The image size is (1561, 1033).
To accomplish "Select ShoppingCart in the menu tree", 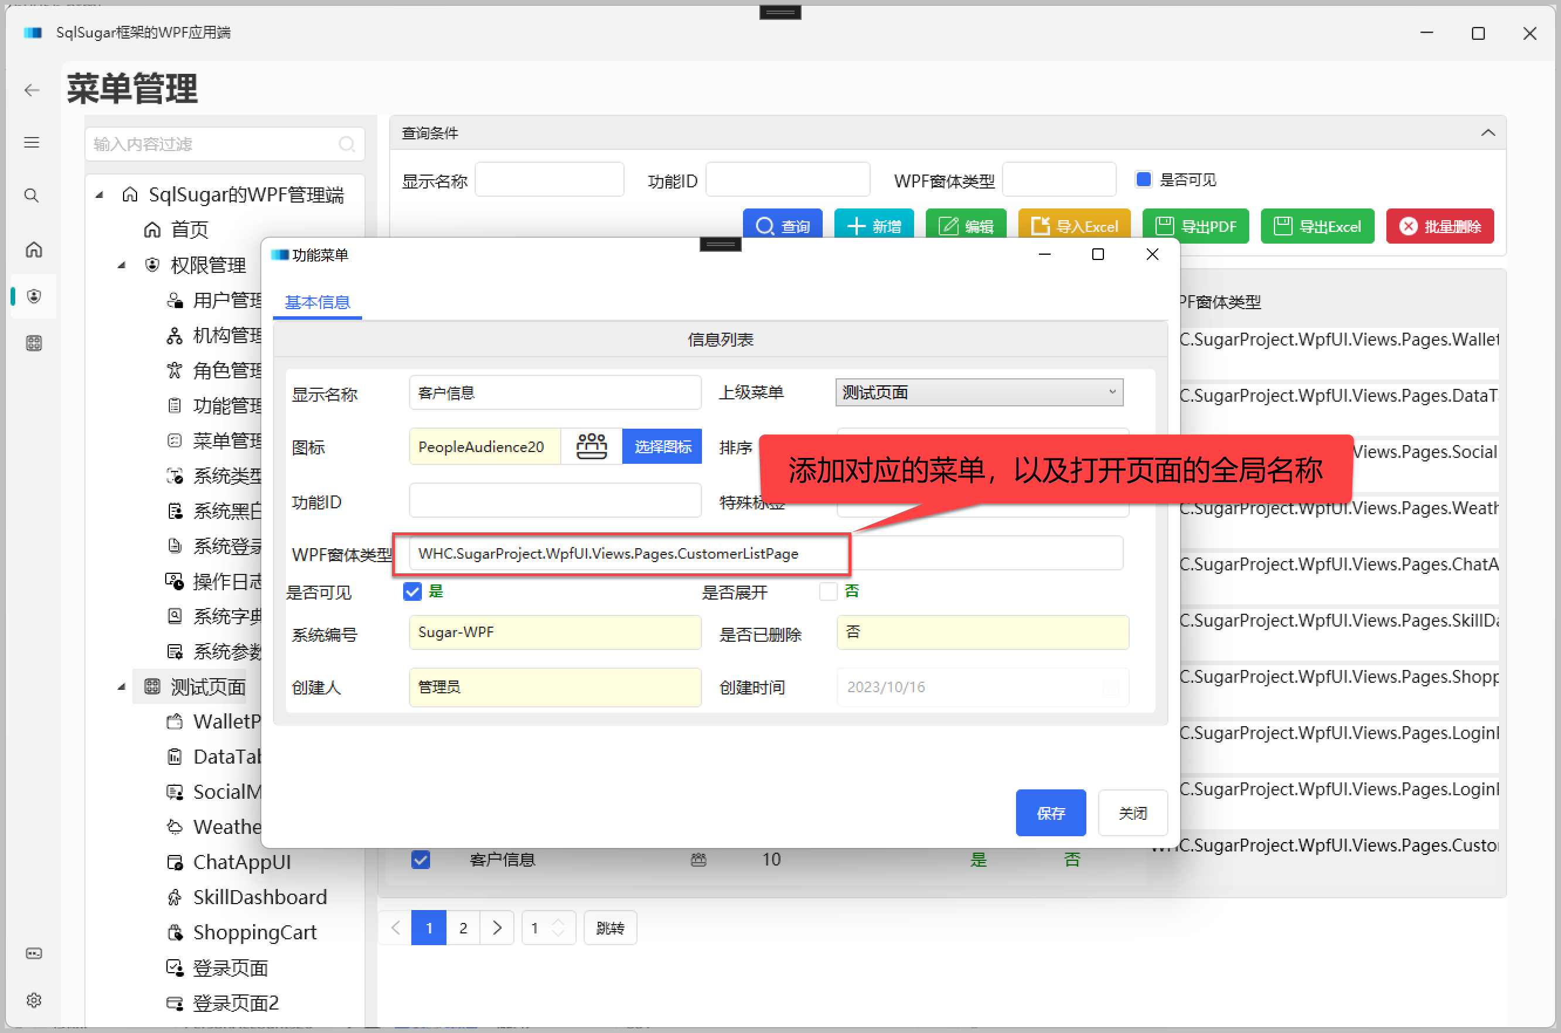I will (254, 932).
